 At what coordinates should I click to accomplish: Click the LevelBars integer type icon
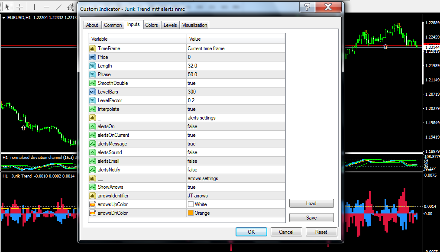[92, 92]
